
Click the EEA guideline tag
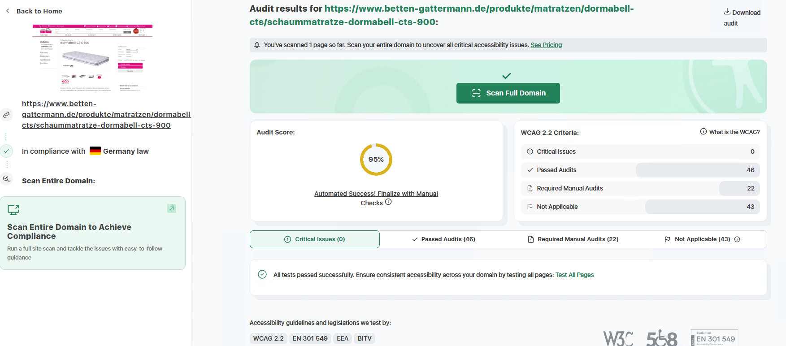point(343,338)
